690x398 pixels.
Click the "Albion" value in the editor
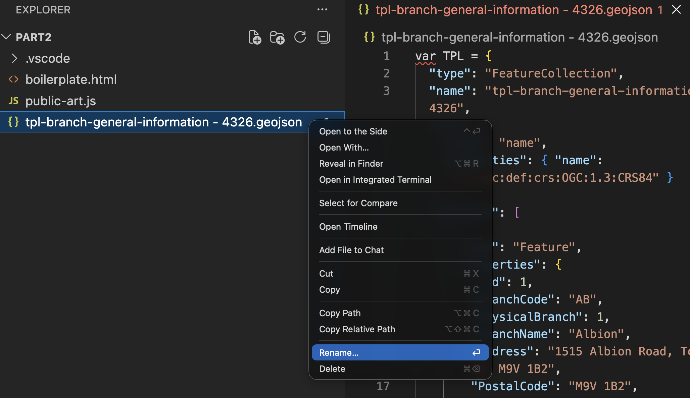596,334
